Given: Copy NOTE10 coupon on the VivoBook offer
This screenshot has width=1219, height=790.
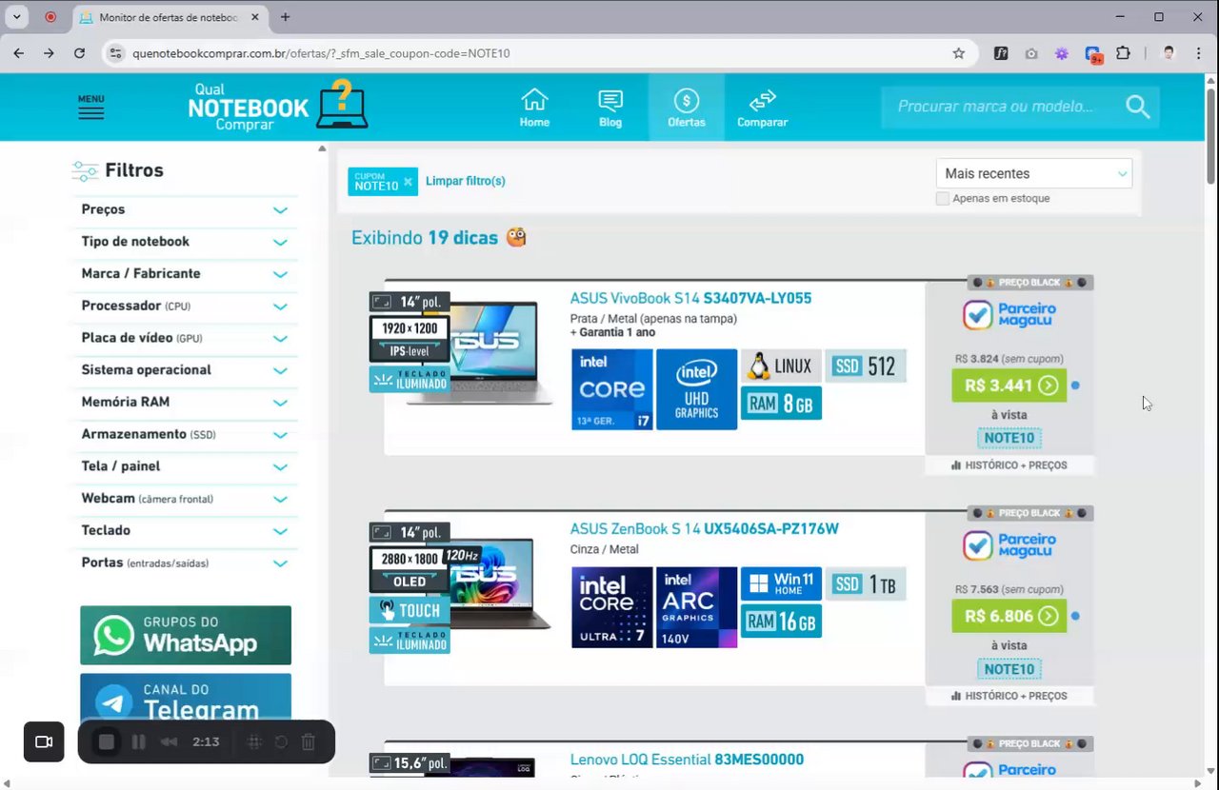Looking at the screenshot, I should pos(1009,439).
